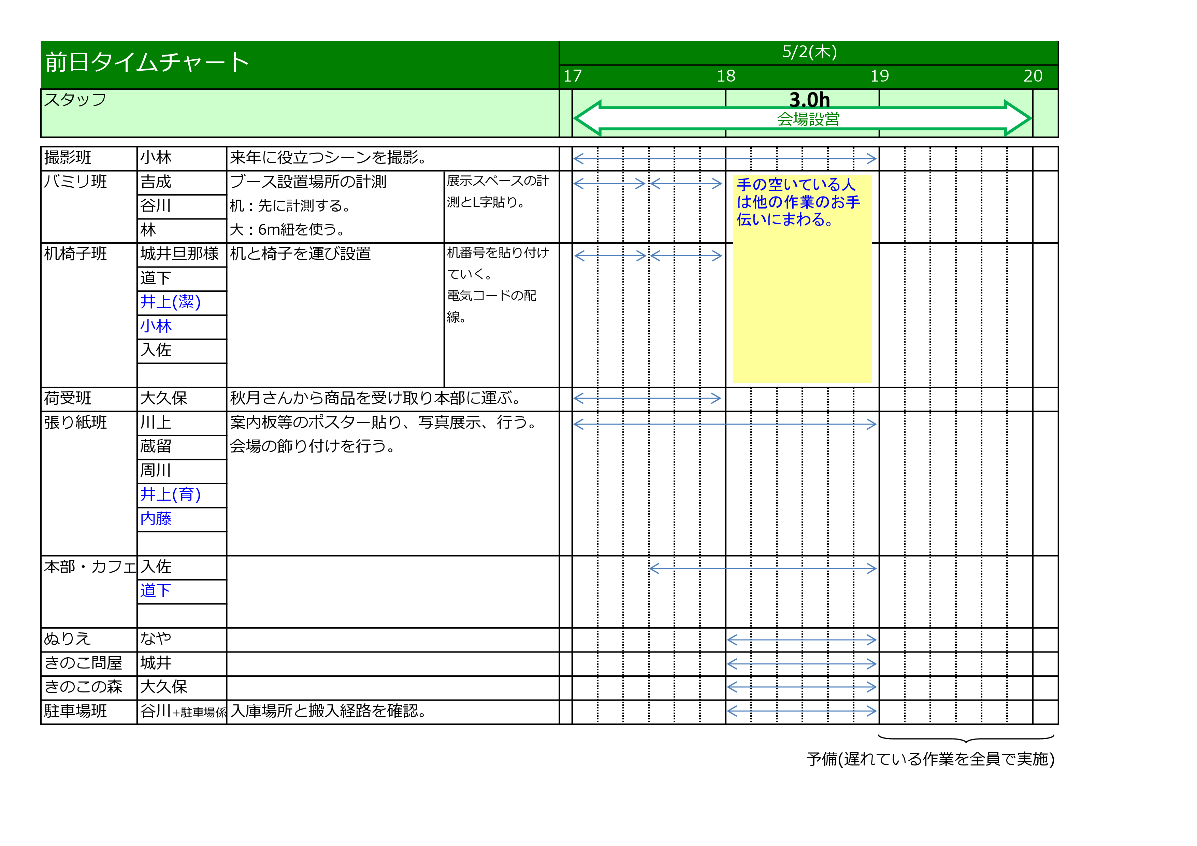Click ブース設置場所の計測 text
Screen dimensions: 1197x846
tap(308, 182)
